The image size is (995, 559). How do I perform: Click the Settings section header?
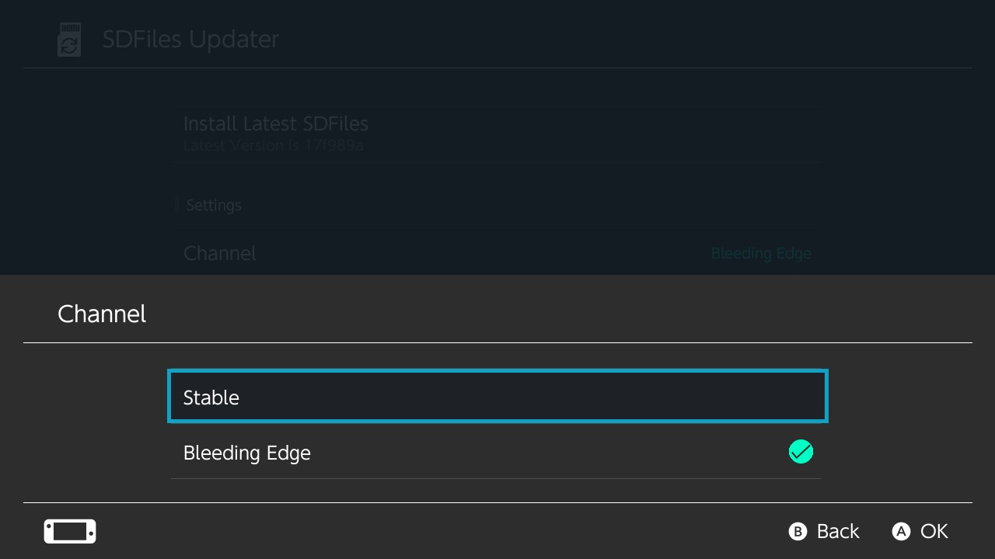pos(214,205)
